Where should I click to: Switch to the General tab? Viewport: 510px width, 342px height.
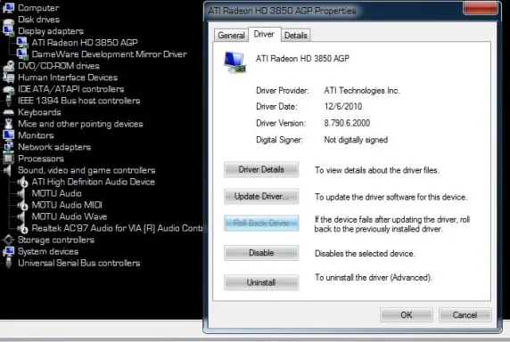[231, 35]
